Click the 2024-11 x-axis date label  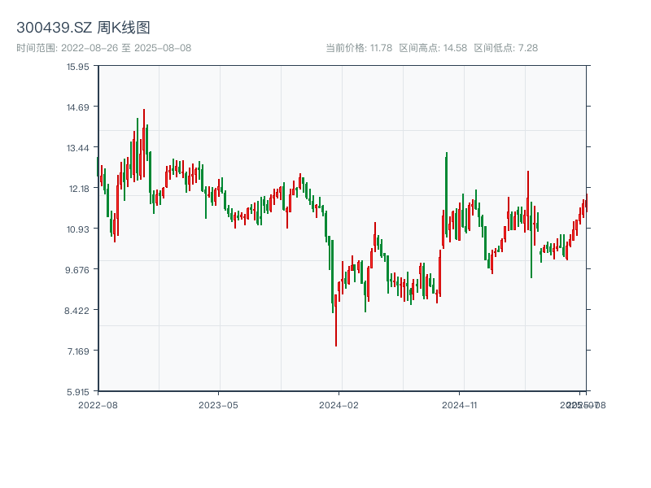tap(461, 404)
